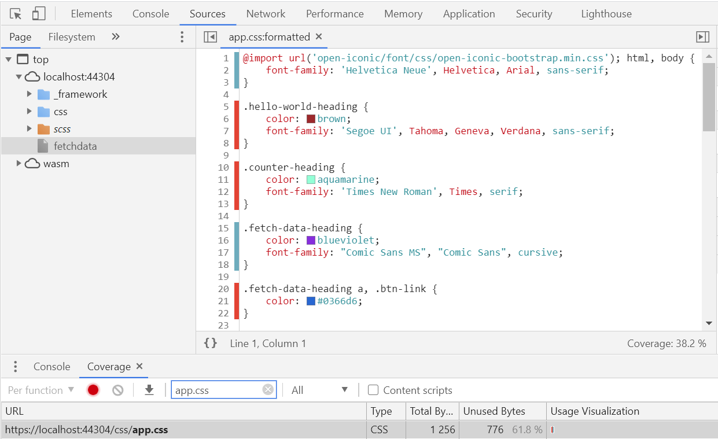Clear coverage data with the block icon
This screenshot has height=439, width=718.
pos(117,389)
